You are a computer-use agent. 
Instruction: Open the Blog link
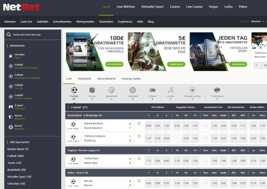(151, 22)
